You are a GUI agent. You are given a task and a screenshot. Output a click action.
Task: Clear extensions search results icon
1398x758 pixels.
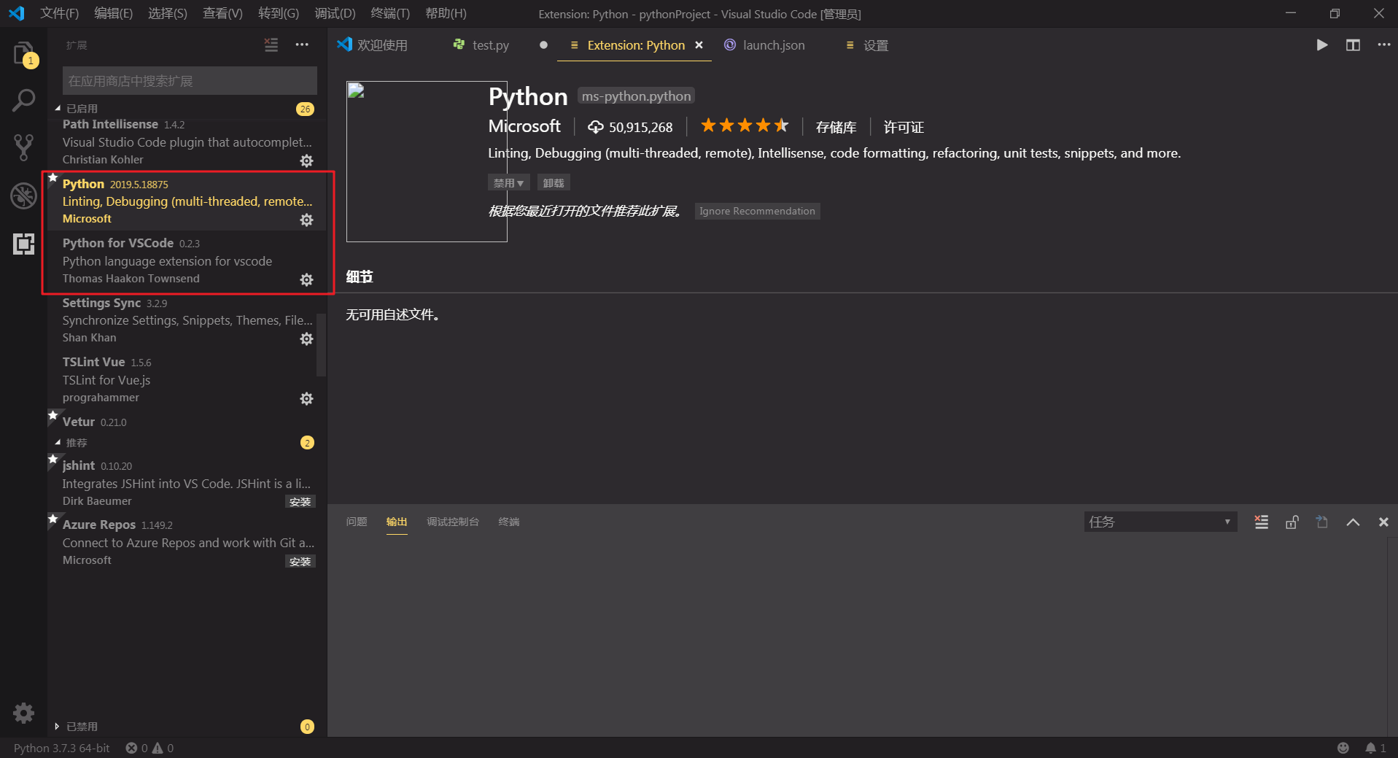point(271,45)
